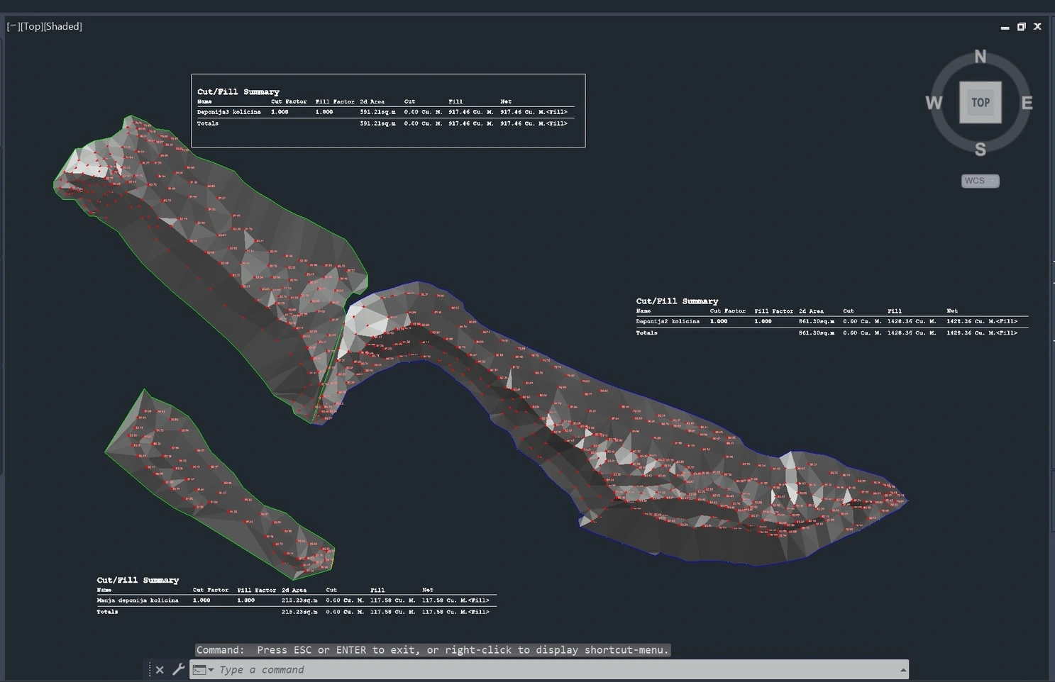Click the S compass letter on ViewCube
The image size is (1055, 682).
click(x=980, y=149)
